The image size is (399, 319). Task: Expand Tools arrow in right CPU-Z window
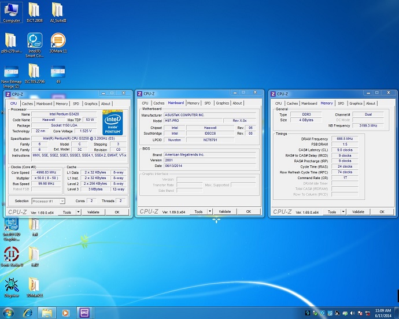[x=343, y=212]
